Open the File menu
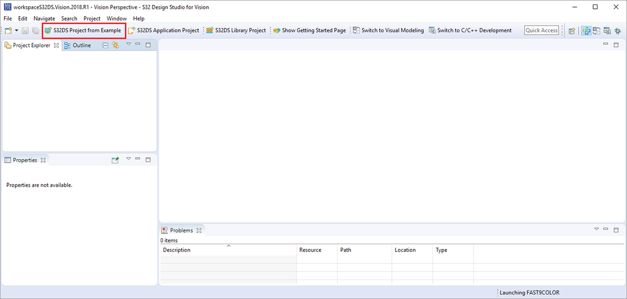Image resolution: width=627 pixels, height=299 pixels. point(8,18)
